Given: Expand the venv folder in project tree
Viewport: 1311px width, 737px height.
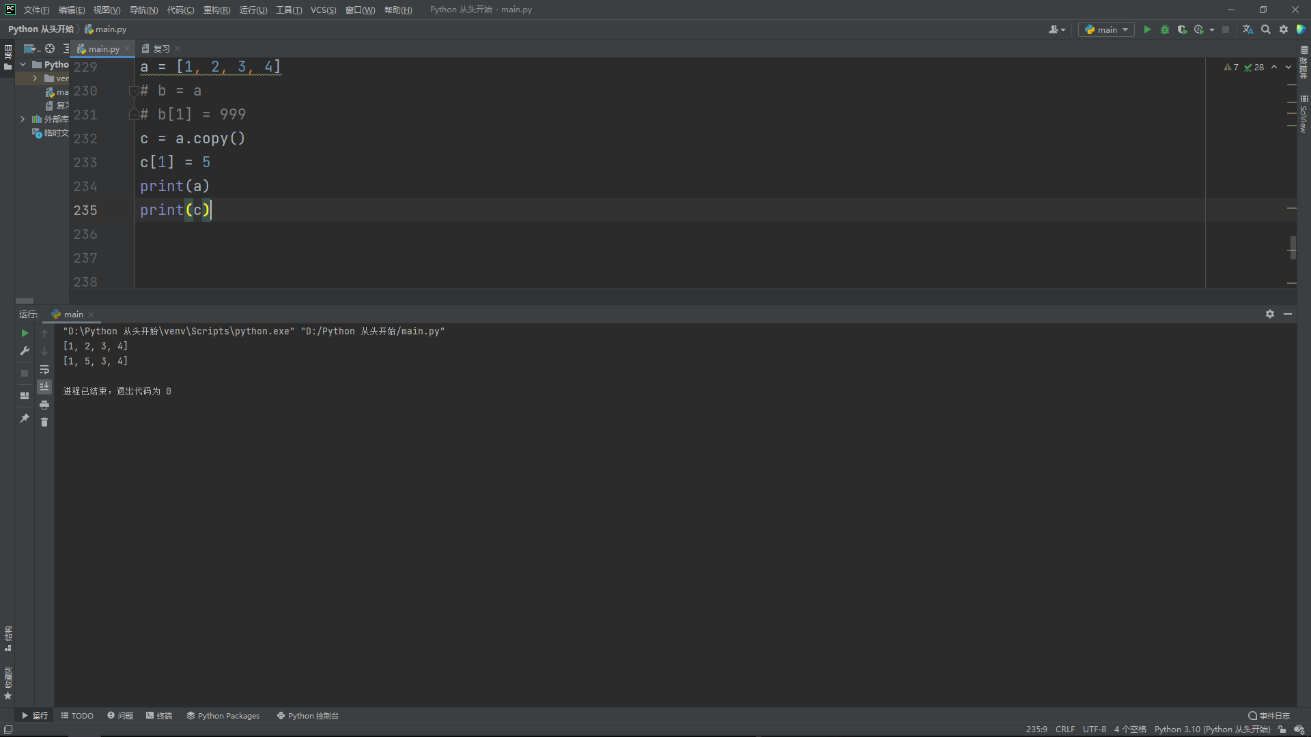Looking at the screenshot, I should (x=35, y=78).
